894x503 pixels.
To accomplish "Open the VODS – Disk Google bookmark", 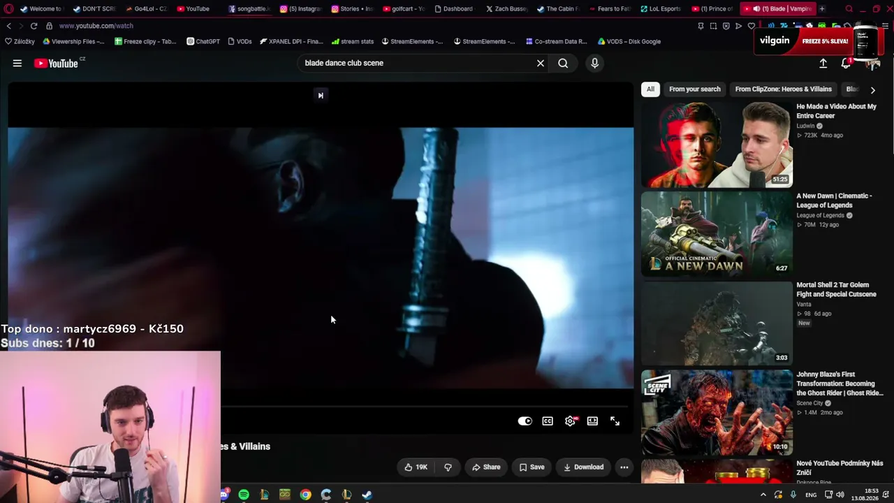I will (x=629, y=41).
